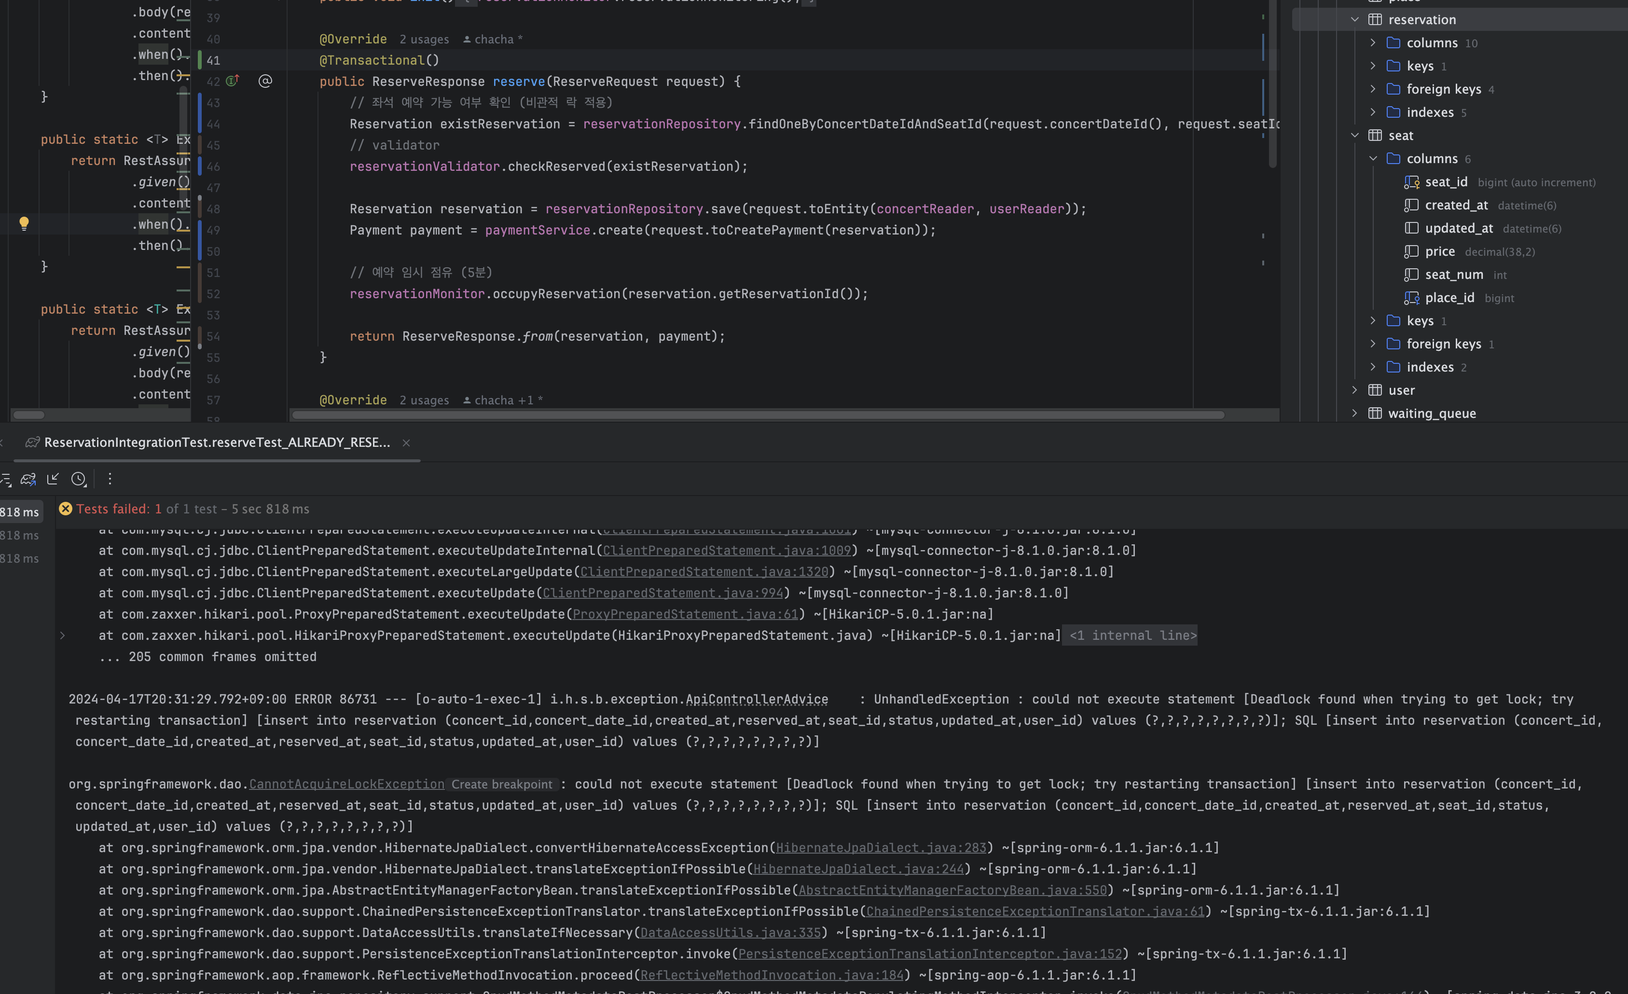Click the Gradle open-settings elephant icon
1628x994 pixels.
[28, 479]
